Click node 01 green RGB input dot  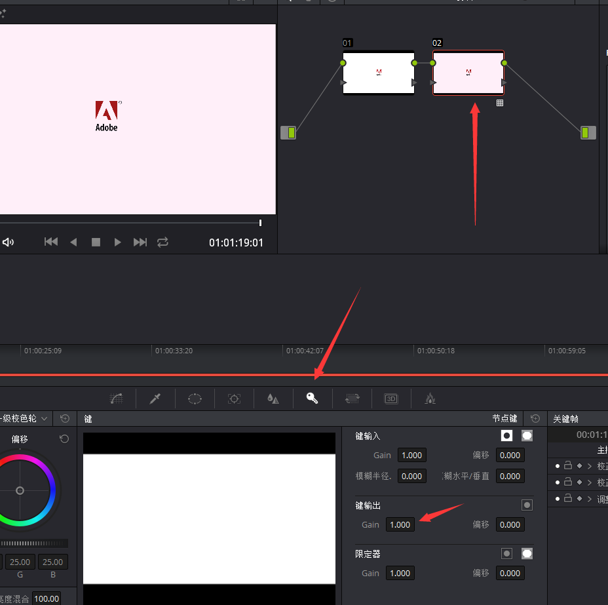point(343,63)
